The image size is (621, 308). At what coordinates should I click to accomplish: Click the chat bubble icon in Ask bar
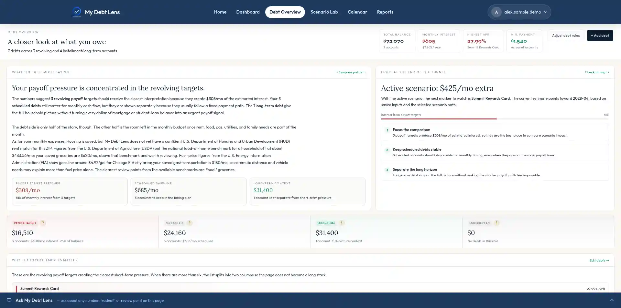coord(9,300)
